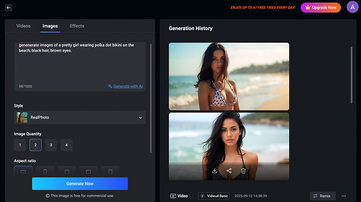Select the fifth aspect ratio option

(110, 171)
